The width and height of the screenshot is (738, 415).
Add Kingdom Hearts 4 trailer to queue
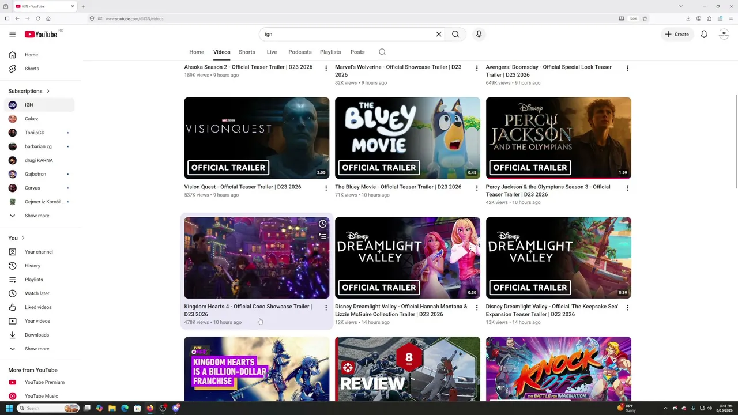(323, 236)
